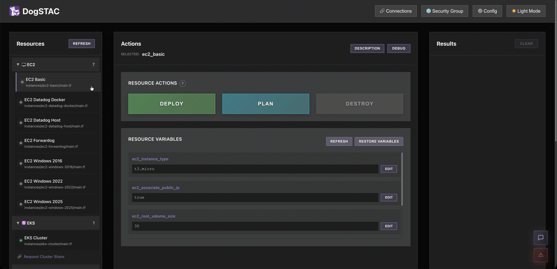Open the Security Group settings
The height and width of the screenshot is (269, 557).
click(x=444, y=11)
